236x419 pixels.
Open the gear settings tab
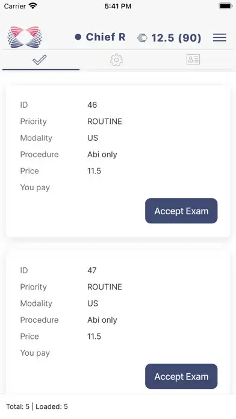[x=116, y=60]
